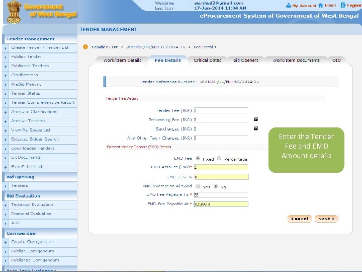Click the EMD BOV % field
Screen dimensions: 362x272
tap(221, 177)
